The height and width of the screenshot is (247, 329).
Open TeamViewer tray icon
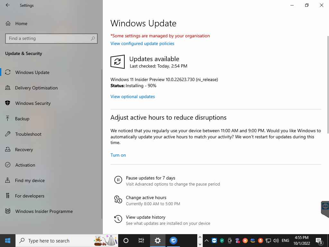[x=214, y=241]
